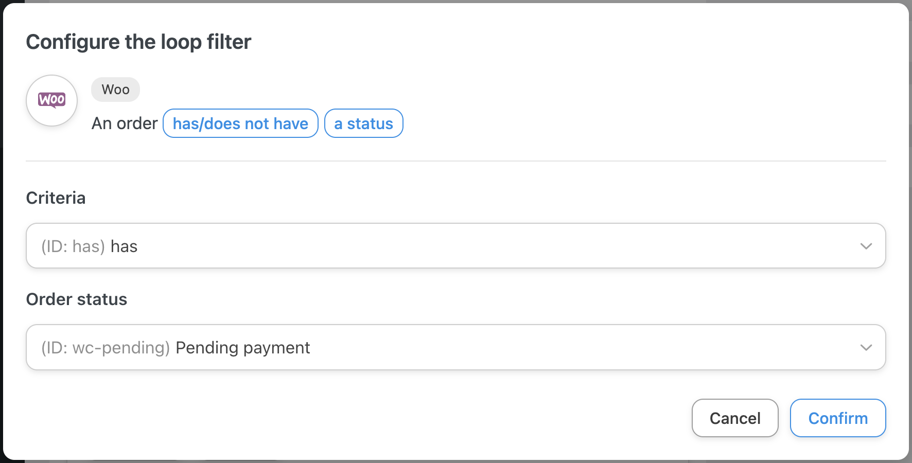This screenshot has height=463, width=912.
Task: Click the 'Pending payment' selected value
Action: tap(243, 348)
